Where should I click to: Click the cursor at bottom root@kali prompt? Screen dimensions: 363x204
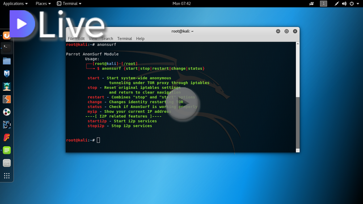tap(98, 140)
